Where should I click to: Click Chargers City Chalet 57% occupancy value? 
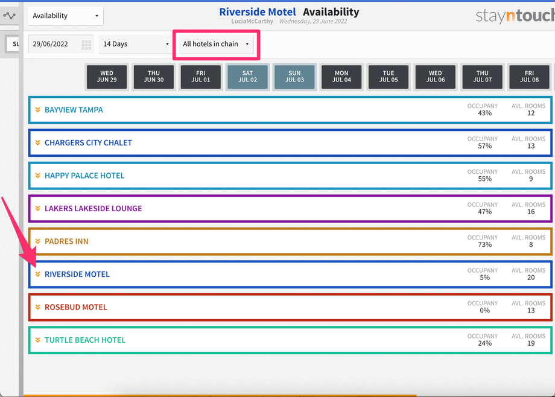[484, 146]
